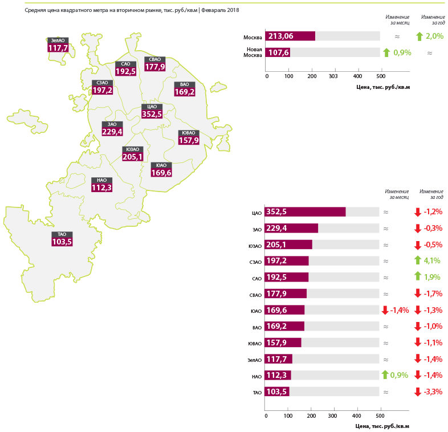Viewport: 448px width, 432px height.
Task: Click 'Изменение за год' header above the Москва chart
Action: 433,20
